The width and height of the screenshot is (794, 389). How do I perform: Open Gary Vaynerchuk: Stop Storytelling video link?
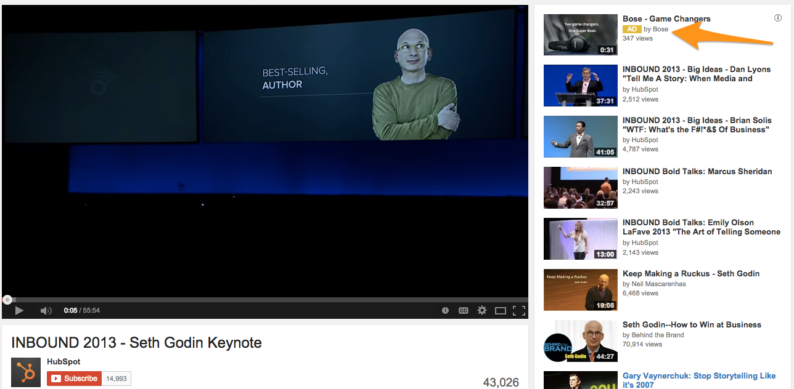pyautogui.click(x=699, y=380)
